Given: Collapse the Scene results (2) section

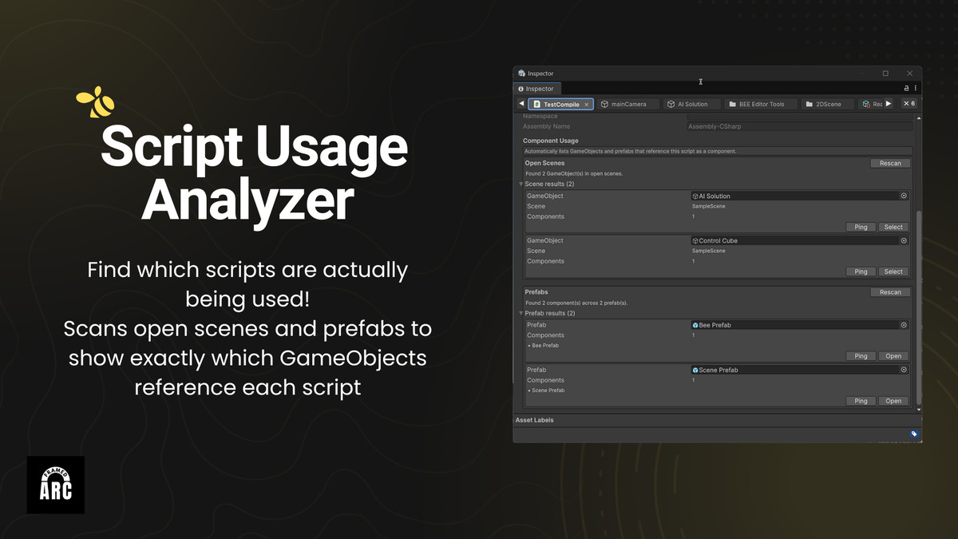Looking at the screenshot, I should click(x=521, y=184).
